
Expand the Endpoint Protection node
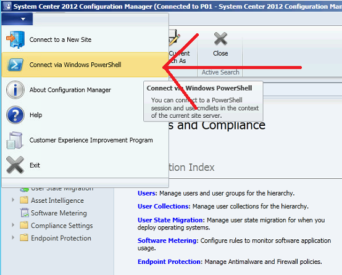coord(13,237)
